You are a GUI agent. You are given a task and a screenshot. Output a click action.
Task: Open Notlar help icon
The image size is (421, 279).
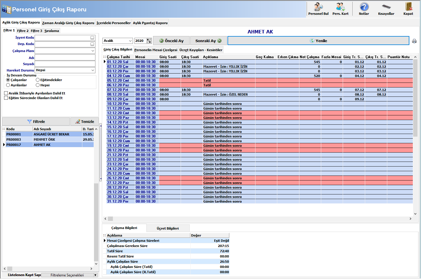364,7
